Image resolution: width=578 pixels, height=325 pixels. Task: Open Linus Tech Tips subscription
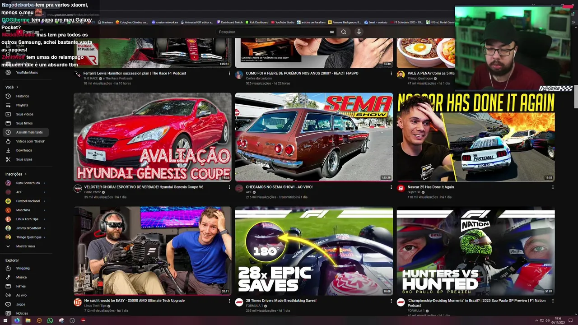click(27, 219)
